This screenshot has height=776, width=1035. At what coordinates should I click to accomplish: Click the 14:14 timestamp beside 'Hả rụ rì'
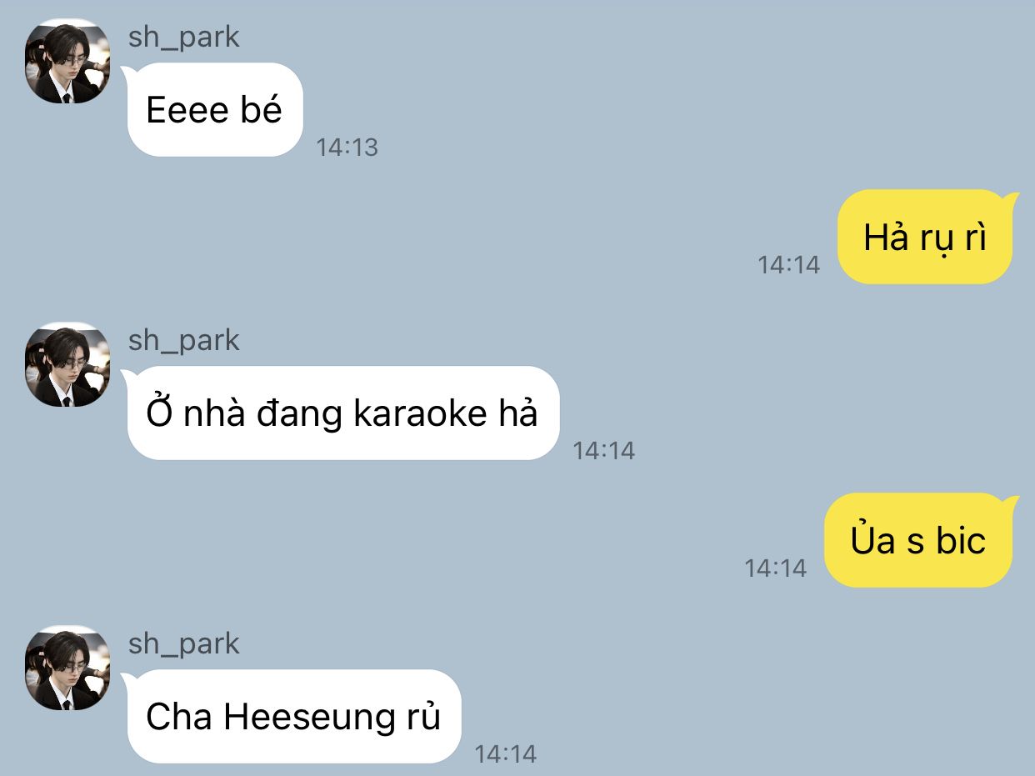[x=789, y=265]
